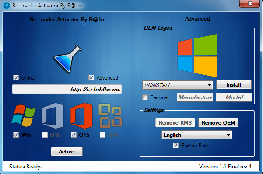
Task: Check the O16 checkbox
Action: tap(45, 135)
